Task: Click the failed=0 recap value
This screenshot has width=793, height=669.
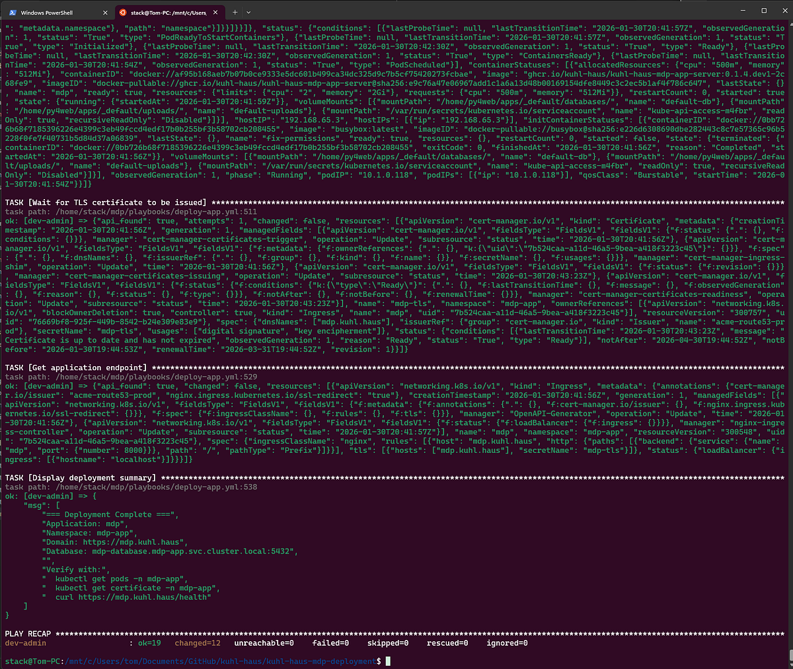Action: 330,643
